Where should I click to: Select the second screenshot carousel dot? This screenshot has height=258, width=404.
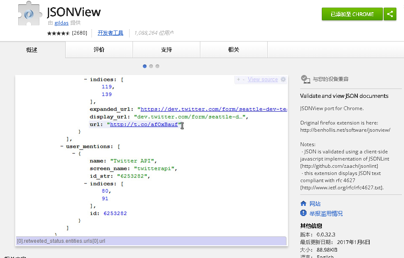151,66
